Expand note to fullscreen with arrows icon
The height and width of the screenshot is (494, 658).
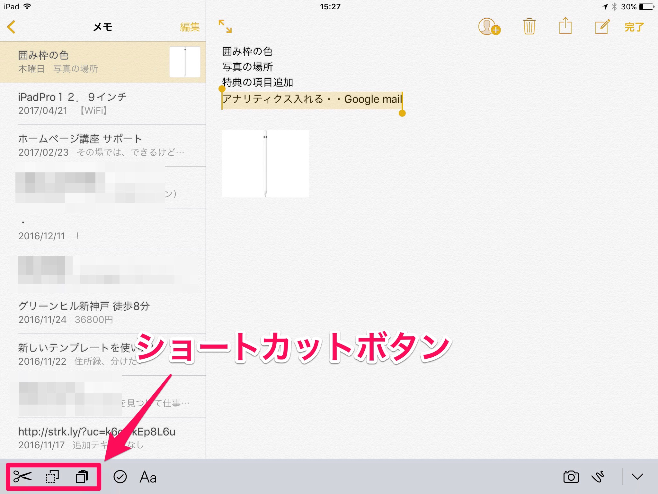tap(225, 26)
